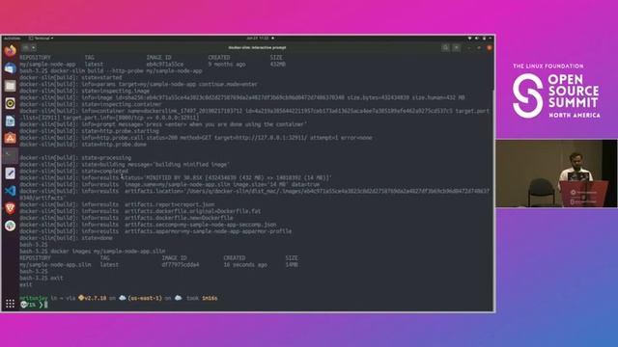Viewport: 618px width, 347px height.
Task: Click 'my/sample-node-app.slim' repository entry
Action: click(x=55, y=265)
